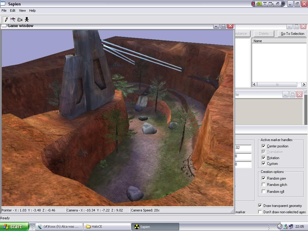308x231 pixels.
Task: Click the Game window 3D viewport
Action: [x=118, y=118]
